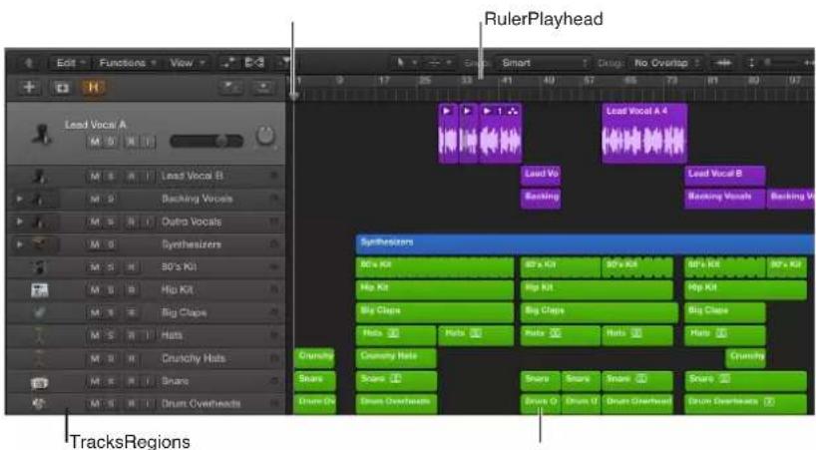Click the add track plus button
816x450 pixels.
(29, 88)
